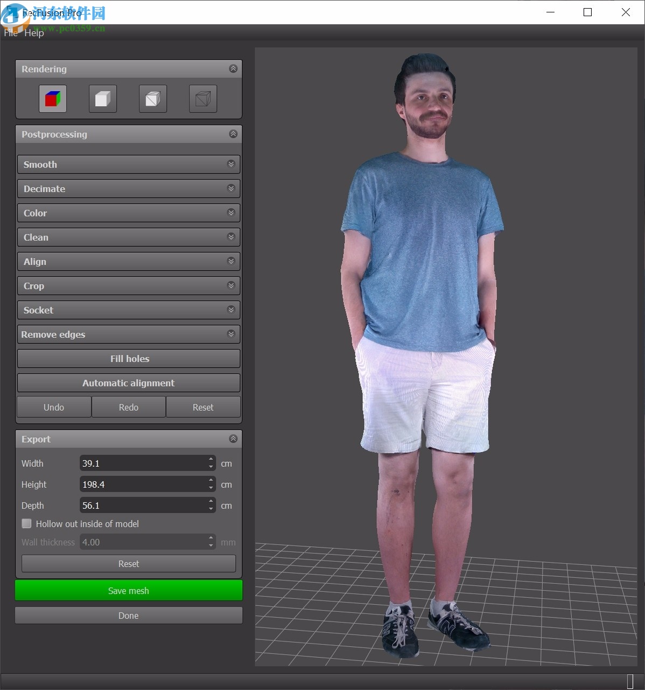Screen dimensions: 645x690
Task: Enable Hollow out inside of model
Action: coord(27,523)
